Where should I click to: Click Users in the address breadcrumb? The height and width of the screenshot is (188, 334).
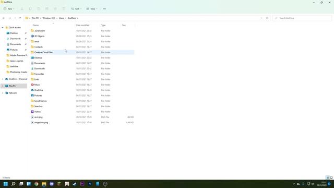(x=62, y=18)
